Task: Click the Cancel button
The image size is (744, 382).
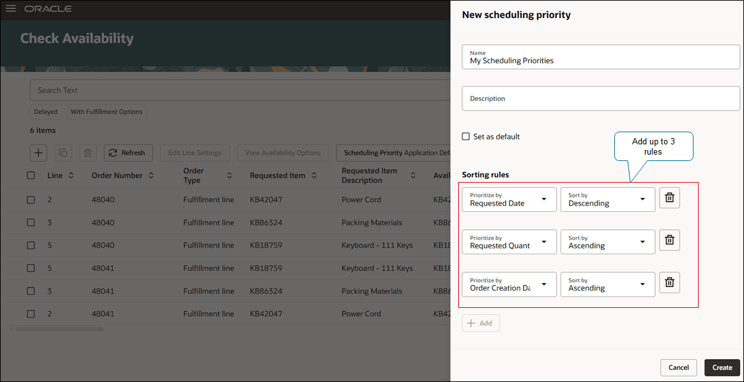Action: click(x=679, y=368)
